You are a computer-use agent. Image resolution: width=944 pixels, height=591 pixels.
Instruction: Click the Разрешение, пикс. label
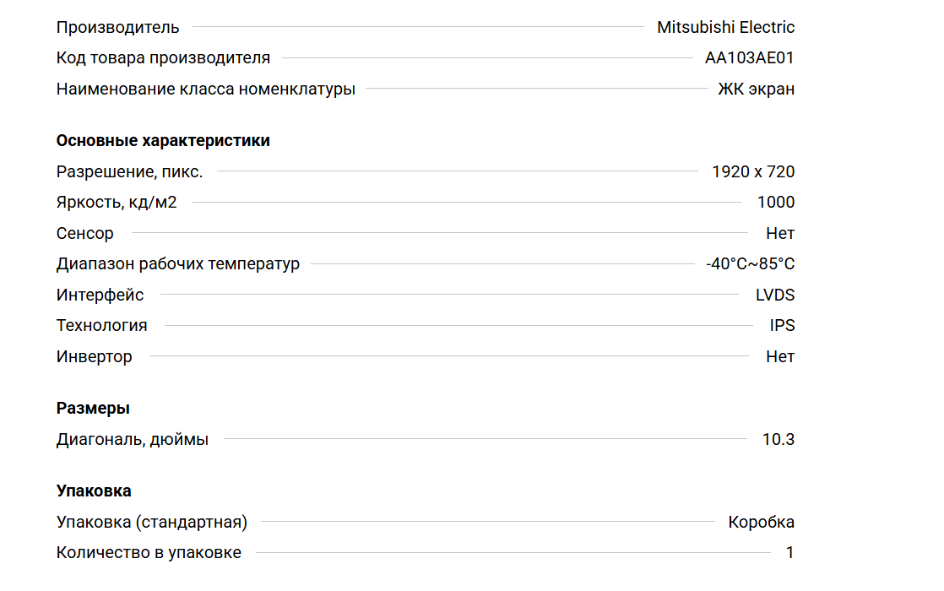130,172
